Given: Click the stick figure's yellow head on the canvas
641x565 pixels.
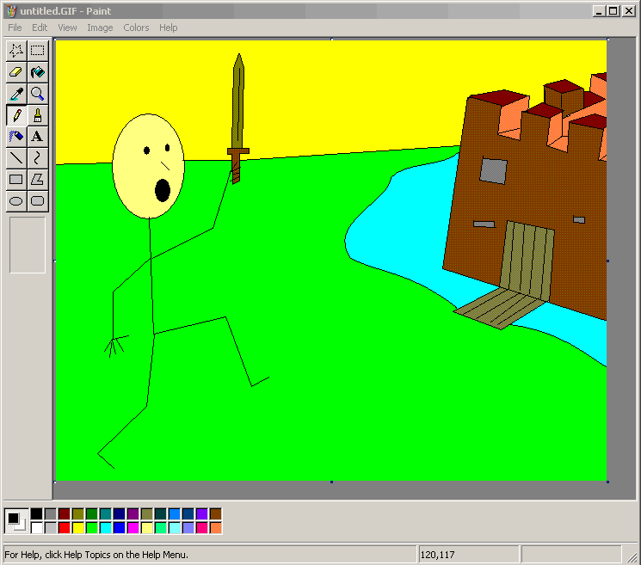Looking at the screenshot, I should pos(148,166).
